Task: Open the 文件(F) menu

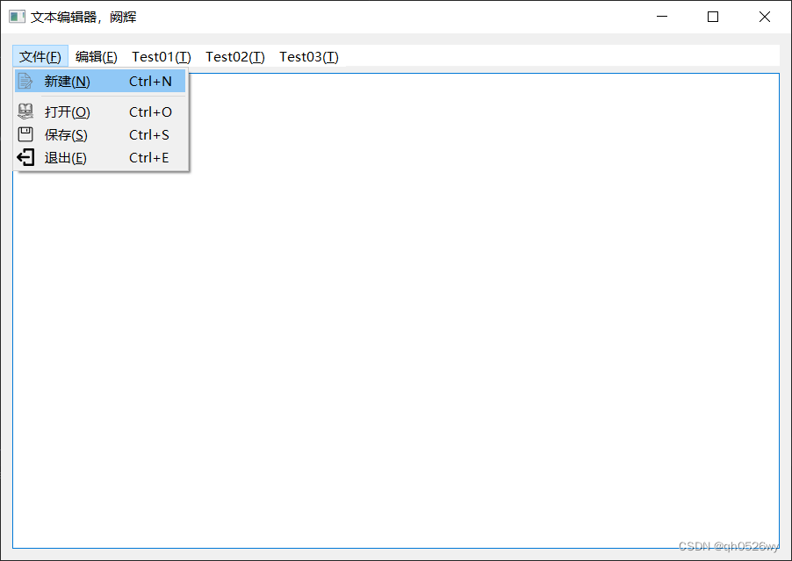Action: (x=40, y=56)
